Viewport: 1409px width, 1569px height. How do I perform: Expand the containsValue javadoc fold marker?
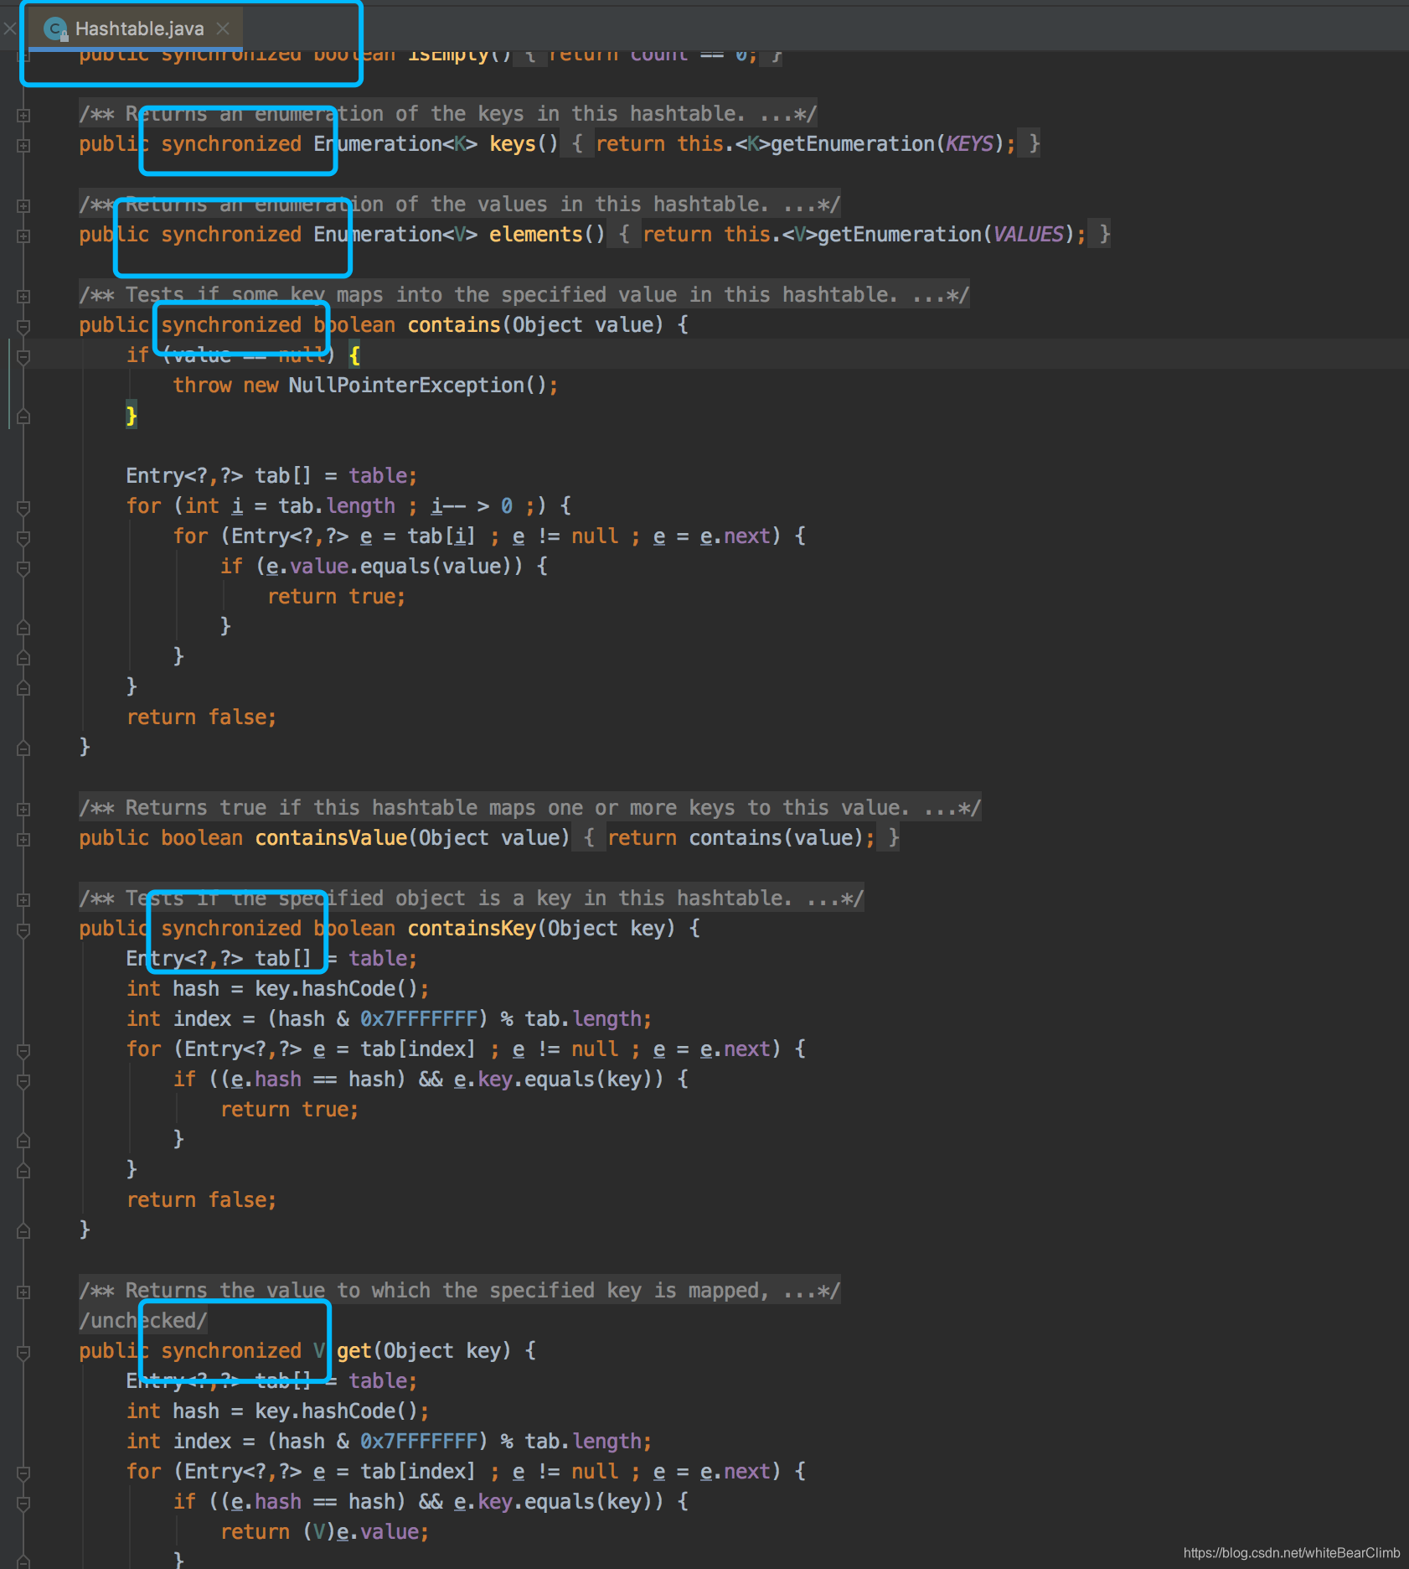tap(23, 809)
